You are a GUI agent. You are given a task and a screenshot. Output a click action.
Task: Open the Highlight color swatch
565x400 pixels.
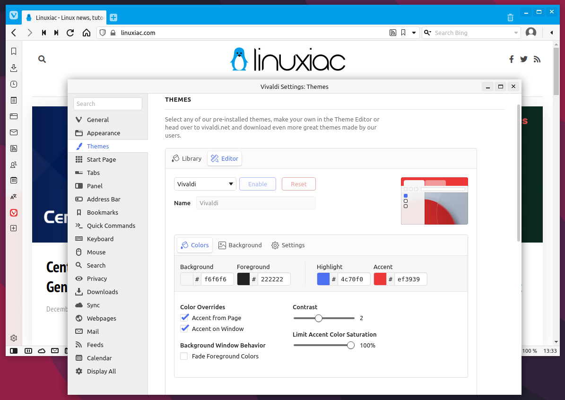click(323, 279)
